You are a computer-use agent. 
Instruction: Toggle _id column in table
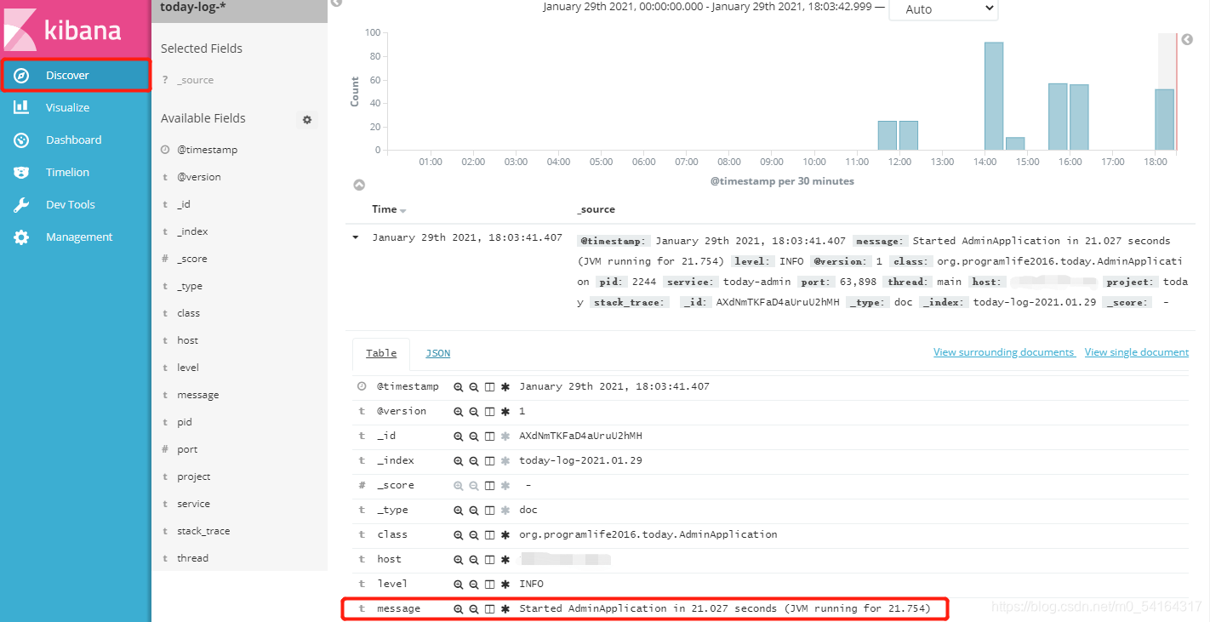(489, 437)
